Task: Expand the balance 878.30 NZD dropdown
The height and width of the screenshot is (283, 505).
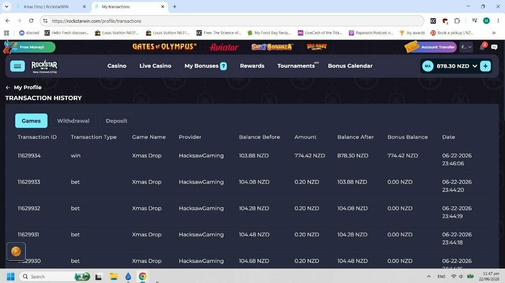Action: [475, 66]
